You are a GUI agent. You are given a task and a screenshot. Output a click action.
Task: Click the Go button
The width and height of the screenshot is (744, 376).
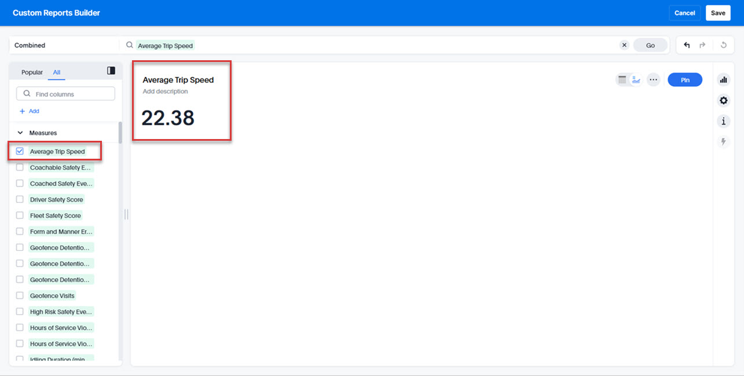click(650, 45)
